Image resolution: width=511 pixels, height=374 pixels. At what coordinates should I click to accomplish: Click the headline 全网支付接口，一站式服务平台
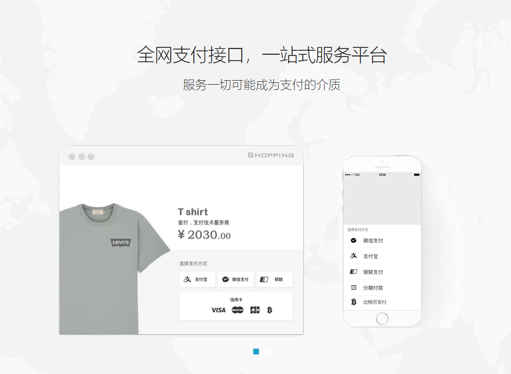[262, 55]
